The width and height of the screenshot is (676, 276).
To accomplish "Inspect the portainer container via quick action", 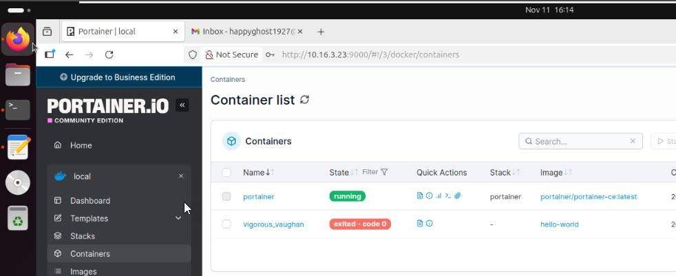I will (430, 196).
